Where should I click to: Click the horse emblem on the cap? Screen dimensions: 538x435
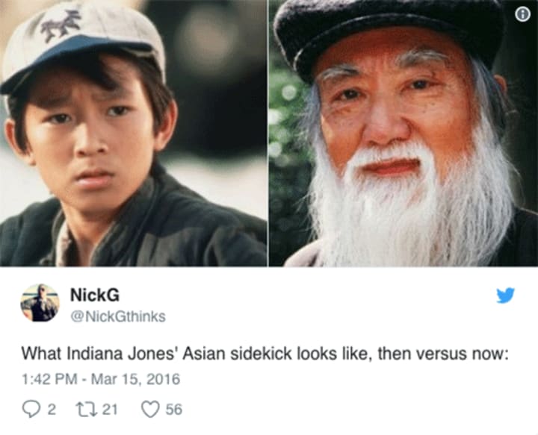coord(62,24)
